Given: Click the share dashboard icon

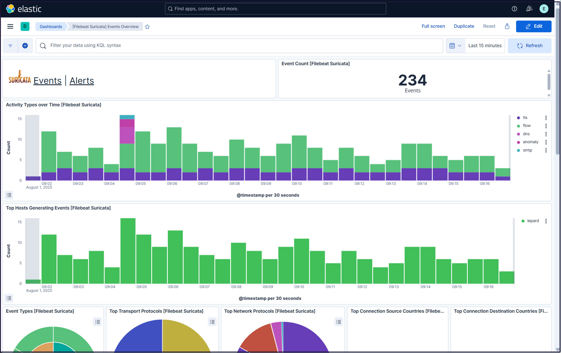Looking at the screenshot, I should pyautogui.click(x=507, y=26).
